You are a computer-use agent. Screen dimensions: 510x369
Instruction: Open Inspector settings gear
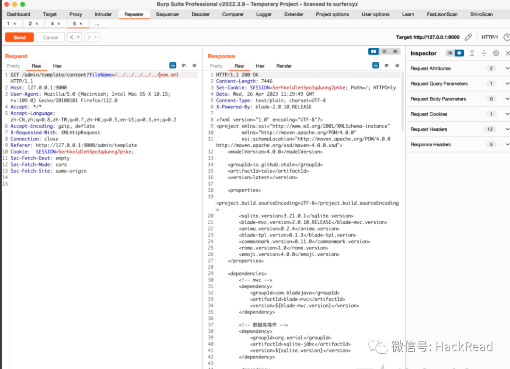pyautogui.click(x=496, y=53)
